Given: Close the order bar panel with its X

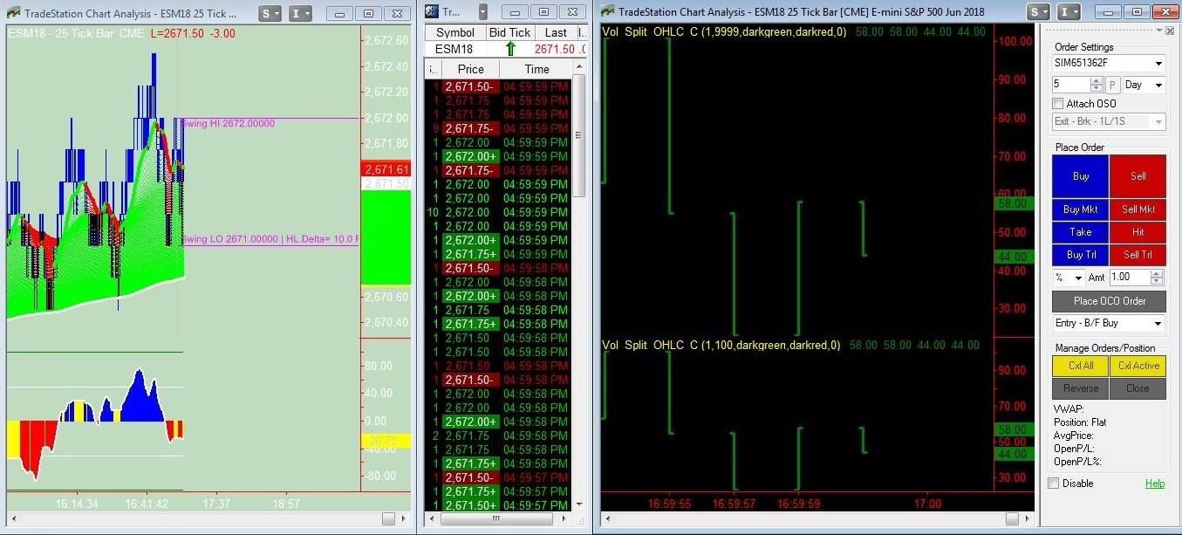Looking at the screenshot, I should click(x=1170, y=30).
